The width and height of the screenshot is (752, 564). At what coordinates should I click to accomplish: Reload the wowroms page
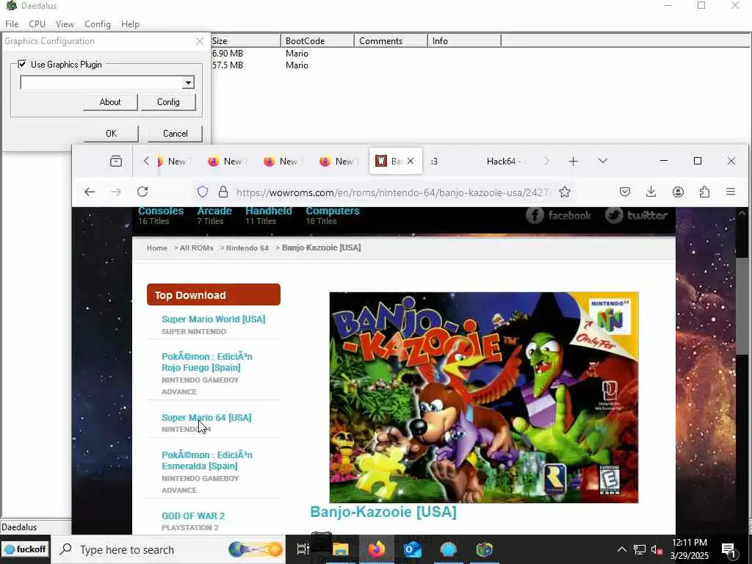pos(142,192)
